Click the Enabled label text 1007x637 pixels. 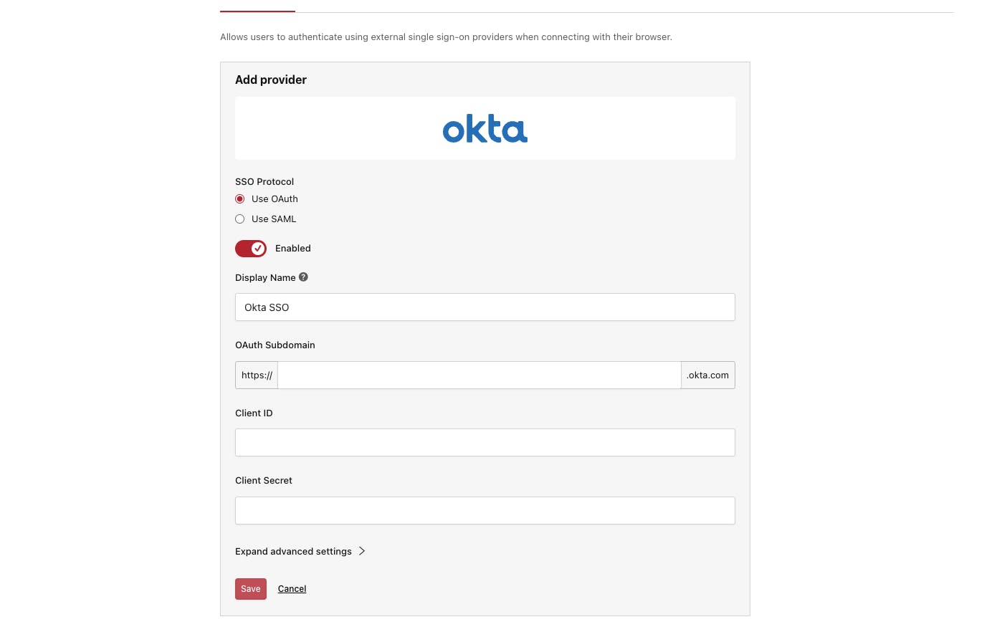point(293,249)
